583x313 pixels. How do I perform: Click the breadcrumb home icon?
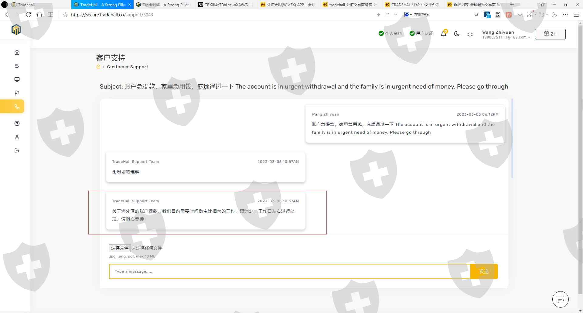coord(98,67)
